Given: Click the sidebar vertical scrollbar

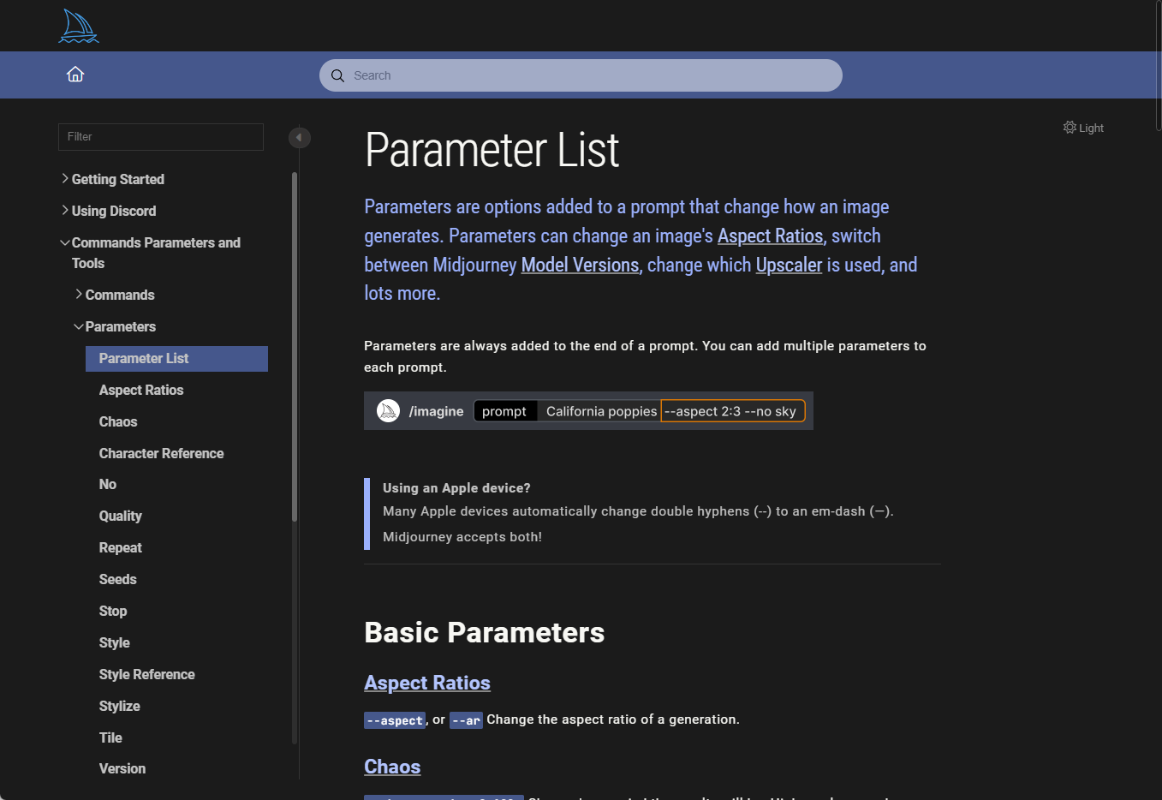Looking at the screenshot, I should tap(295, 347).
